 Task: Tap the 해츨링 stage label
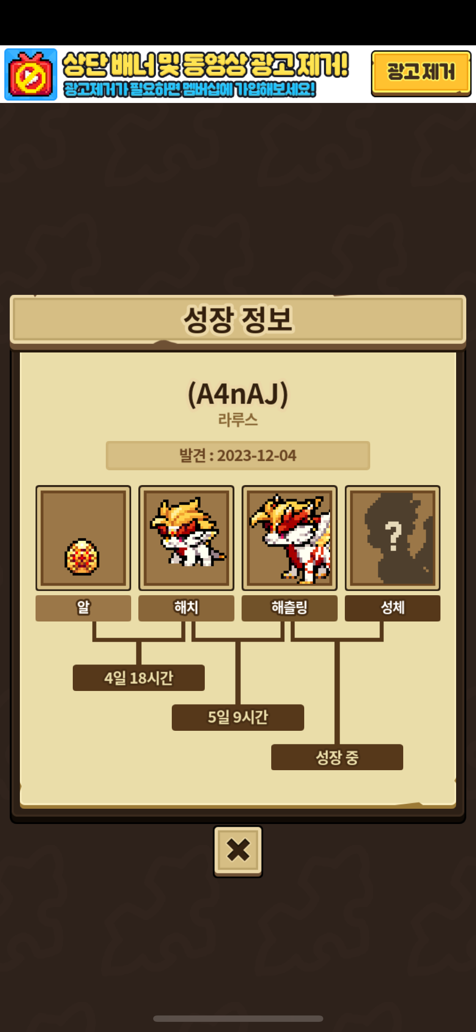point(289,608)
